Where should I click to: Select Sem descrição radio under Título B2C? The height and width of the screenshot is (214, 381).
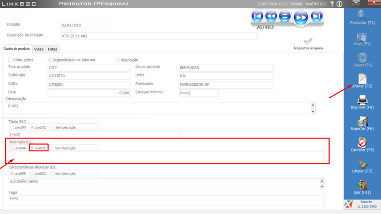pos(53,127)
